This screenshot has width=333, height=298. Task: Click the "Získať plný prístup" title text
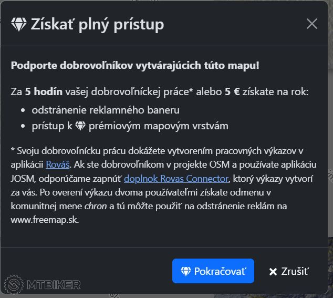click(97, 24)
